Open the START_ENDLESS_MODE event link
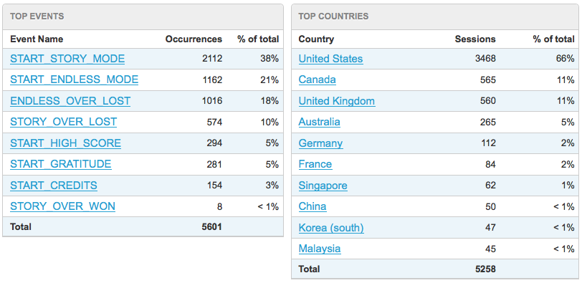The width and height of the screenshot is (582, 283). tap(75, 80)
